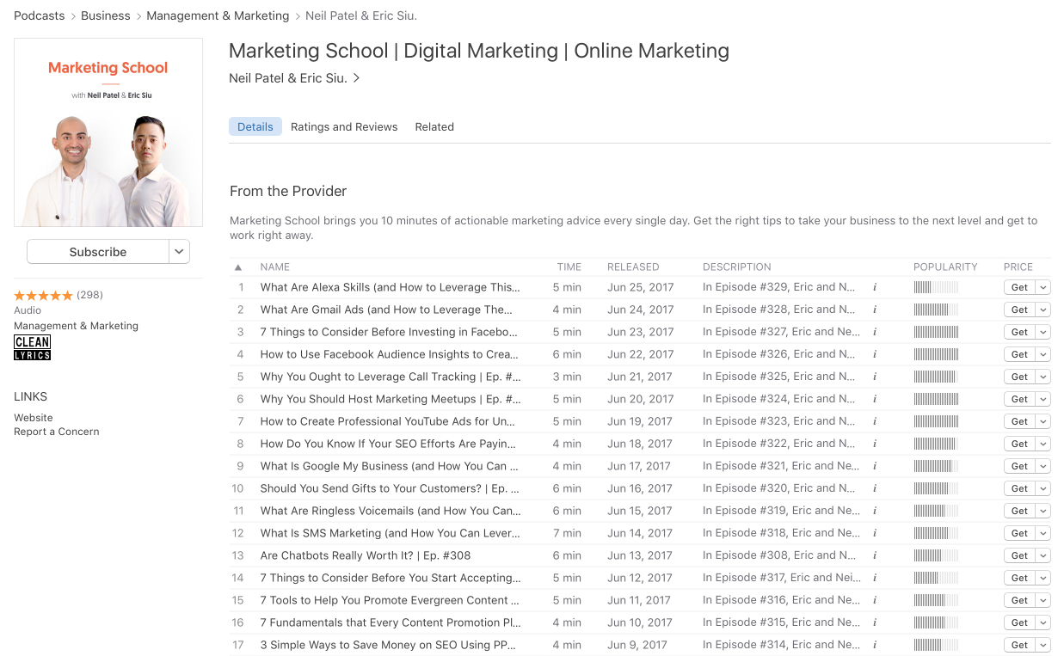1064x656 pixels.
Task: Open the Ratings and Reviews tab
Action: click(344, 126)
